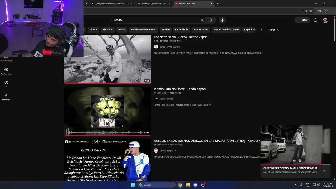The width and height of the screenshot is (336, 189).
Task: Click the Nabru Records channel avatar
Action: (x=156, y=99)
